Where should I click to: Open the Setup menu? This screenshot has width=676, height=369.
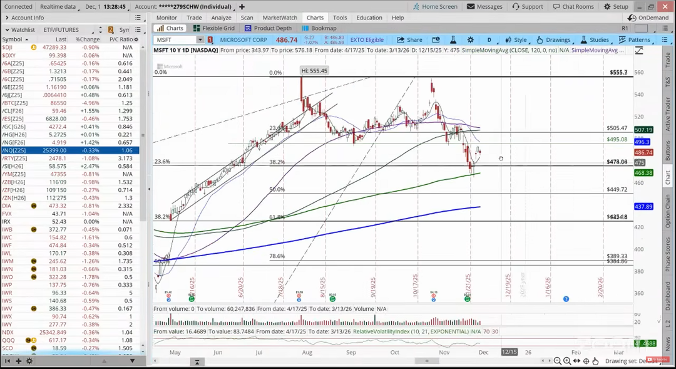pos(616,6)
